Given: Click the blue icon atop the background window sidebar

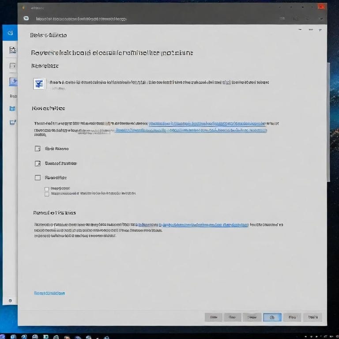Looking at the screenshot, I should (10, 33).
